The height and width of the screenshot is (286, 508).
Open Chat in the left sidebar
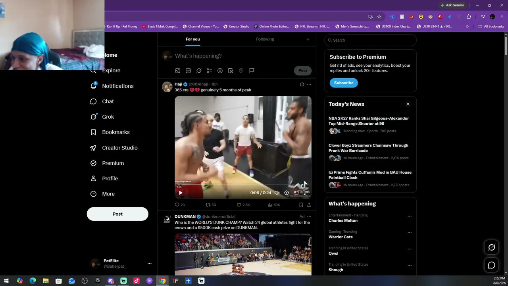click(102, 101)
